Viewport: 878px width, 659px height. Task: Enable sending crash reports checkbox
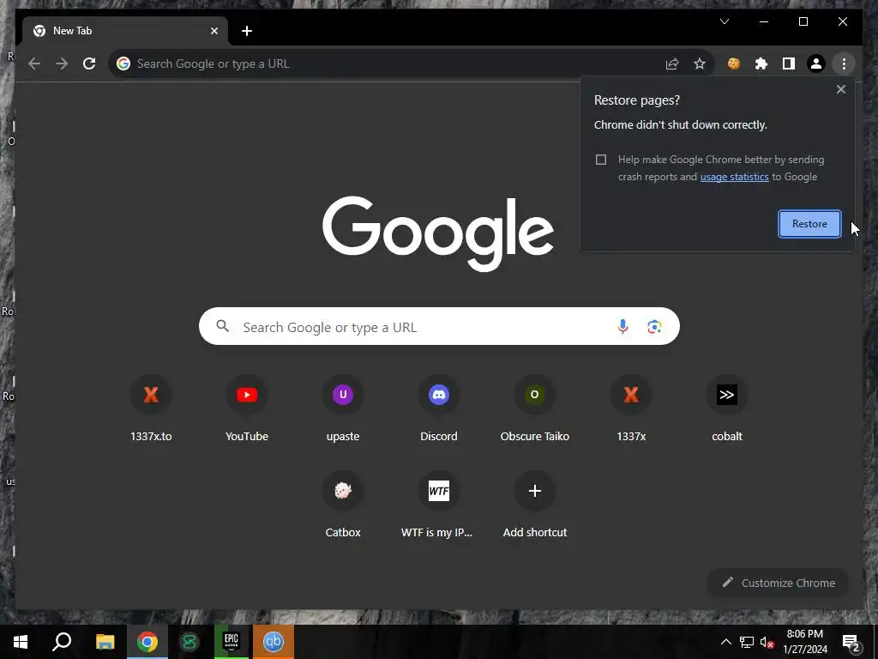601,160
